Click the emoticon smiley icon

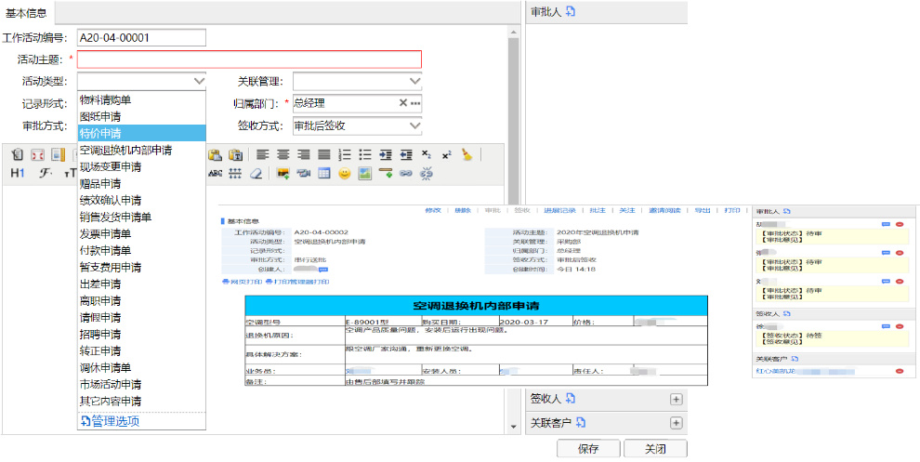coord(345,173)
